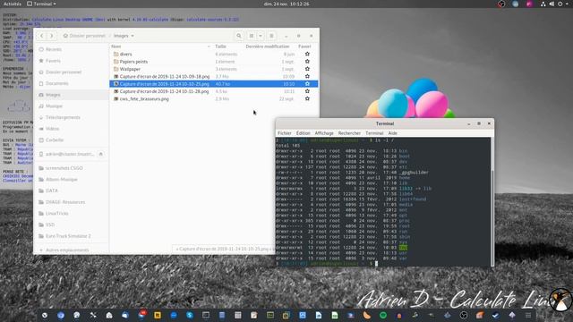This screenshot has width=573, height=322.
Task: Open view options dropdown arrow
Action: 261,36
